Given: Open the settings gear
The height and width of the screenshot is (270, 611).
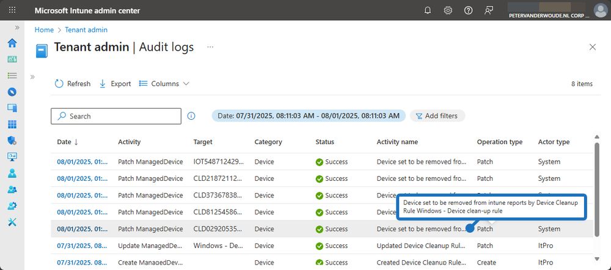Looking at the screenshot, I should [448, 10].
